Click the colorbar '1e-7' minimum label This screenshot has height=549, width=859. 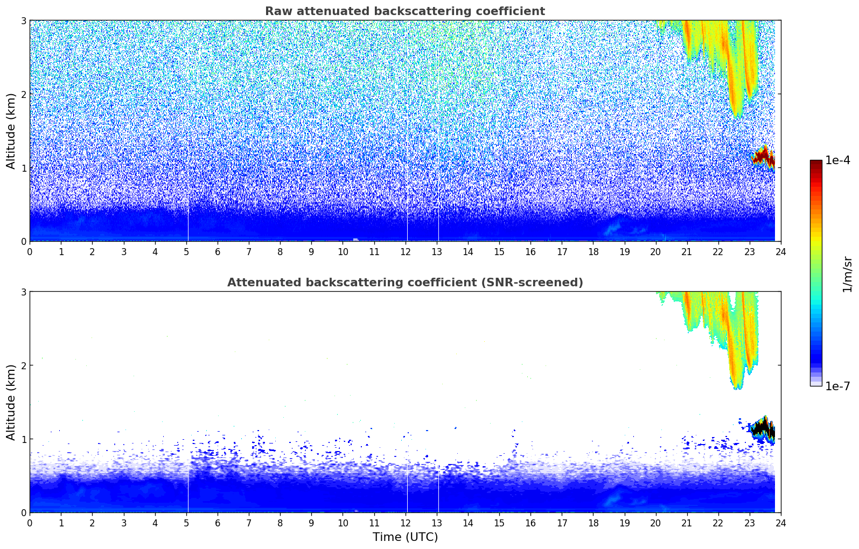(837, 386)
